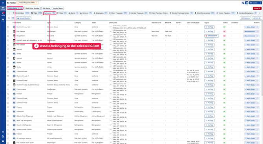Switch to the Work Orders tab
The height and width of the screenshot is (144, 263).
pyautogui.click(x=21, y=13)
